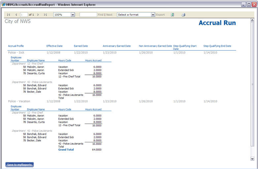
Task: Print the Accrual Run report
Action: click(x=183, y=15)
